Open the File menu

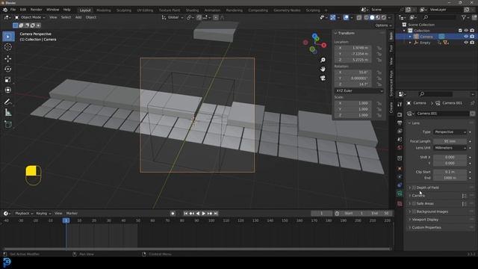(13, 10)
